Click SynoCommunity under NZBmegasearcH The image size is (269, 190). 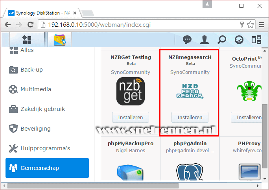[190, 72]
